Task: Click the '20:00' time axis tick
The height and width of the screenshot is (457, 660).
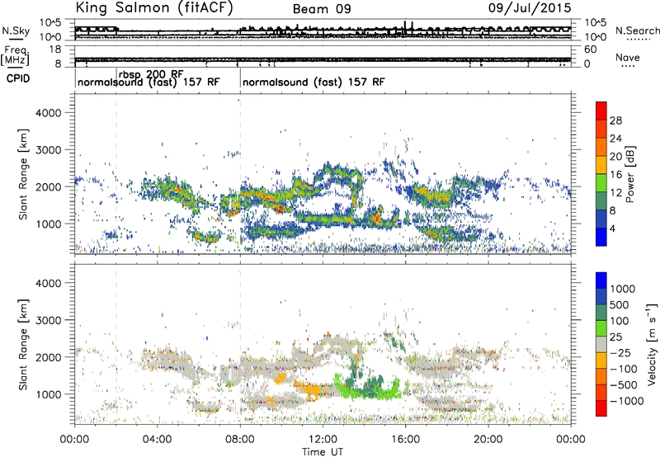Action: (488, 440)
